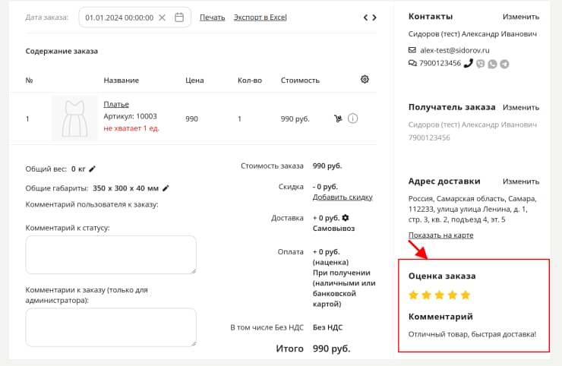Contact customer via the Telegram icon
Screen dimensions: 562x366
click(504, 64)
